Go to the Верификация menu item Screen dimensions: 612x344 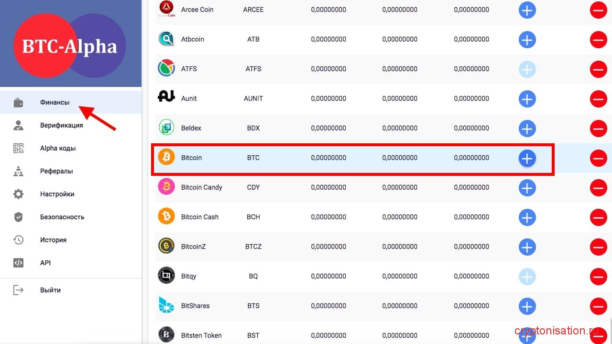[x=61, y=125]
